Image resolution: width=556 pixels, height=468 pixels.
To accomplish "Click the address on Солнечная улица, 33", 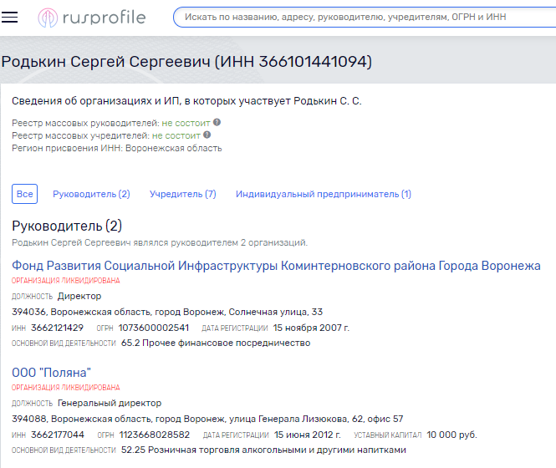I will [167, 312].
